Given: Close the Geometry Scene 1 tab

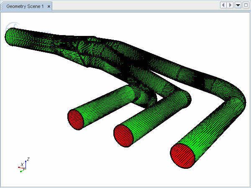Looking at the screenshot, I should point(49,6).
